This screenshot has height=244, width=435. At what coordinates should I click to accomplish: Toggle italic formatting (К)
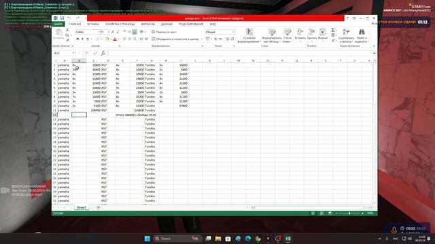pos(82,39)
